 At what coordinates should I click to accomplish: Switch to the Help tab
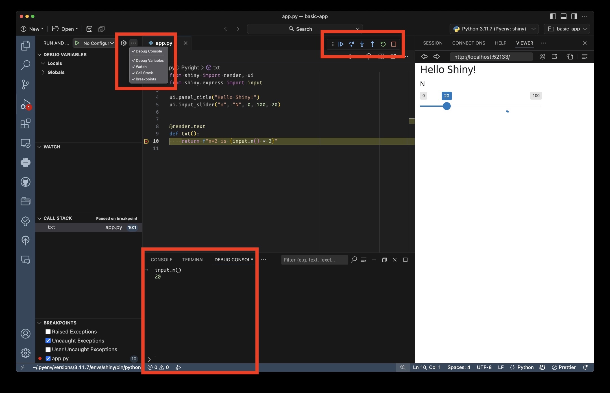500,43
